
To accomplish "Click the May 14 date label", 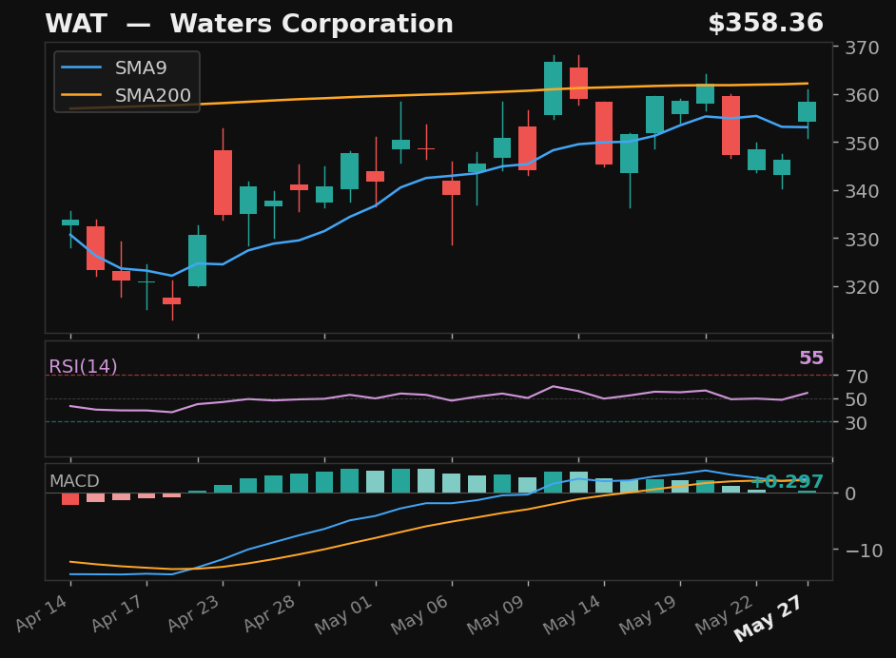I will (572, 615).
